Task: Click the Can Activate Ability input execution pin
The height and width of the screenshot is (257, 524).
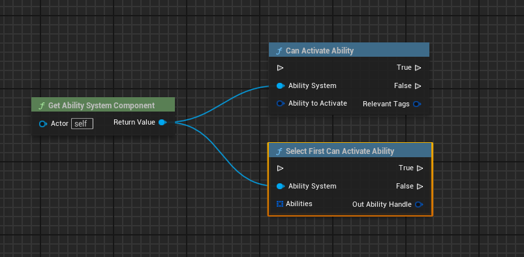Action: pyautogui.click(x=280, y=68)
